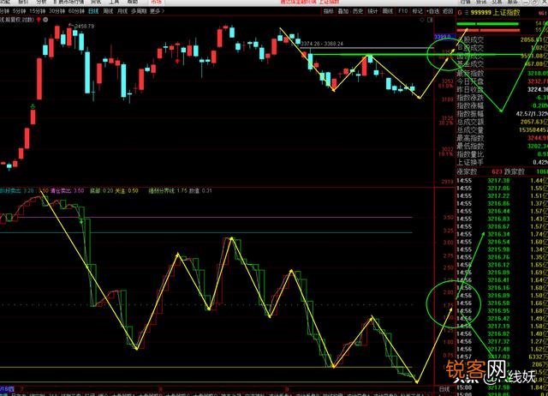Select the 总成交量 row
Screen dimensions: 548x396
[x=503, y=129]
